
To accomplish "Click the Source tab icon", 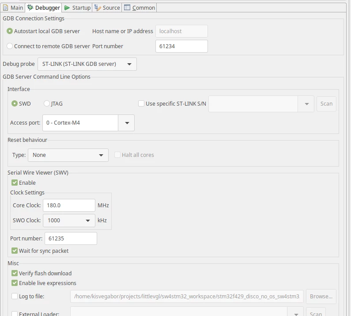I will pyautogui.click(x=98, y=8).
